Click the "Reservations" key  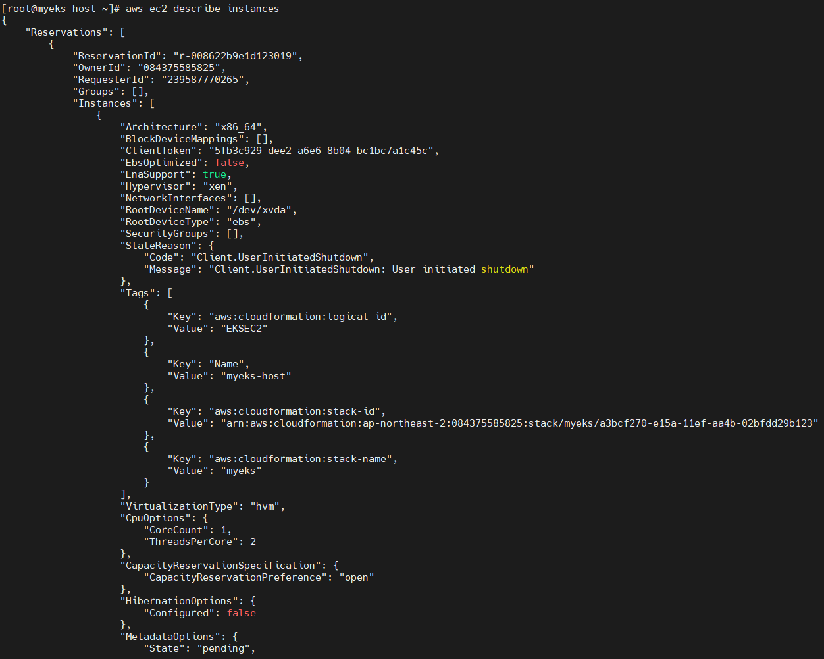pyautogui.click(x=66, y=32)
